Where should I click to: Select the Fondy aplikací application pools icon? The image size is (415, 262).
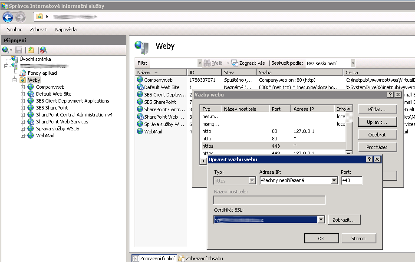click(23, 73)
